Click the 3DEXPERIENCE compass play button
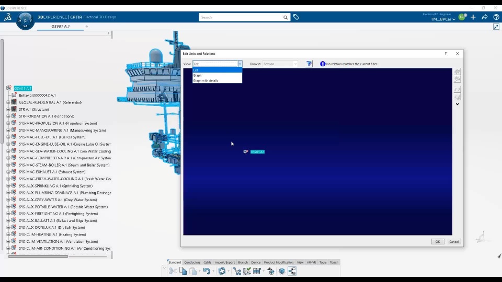The image size is (502, 282). tap(25, 20)
